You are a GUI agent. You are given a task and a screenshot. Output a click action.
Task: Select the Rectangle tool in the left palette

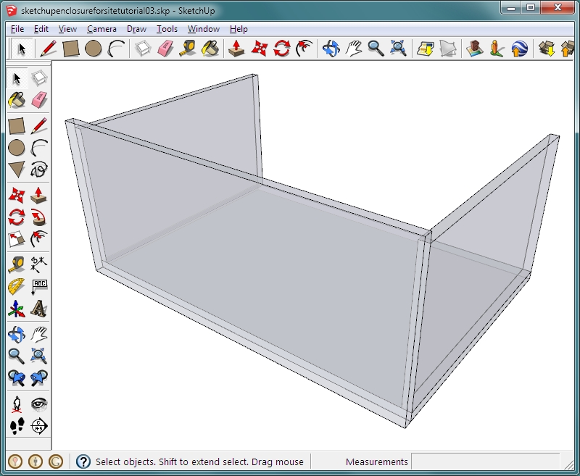pyautogui.click(x=17, y=126)
